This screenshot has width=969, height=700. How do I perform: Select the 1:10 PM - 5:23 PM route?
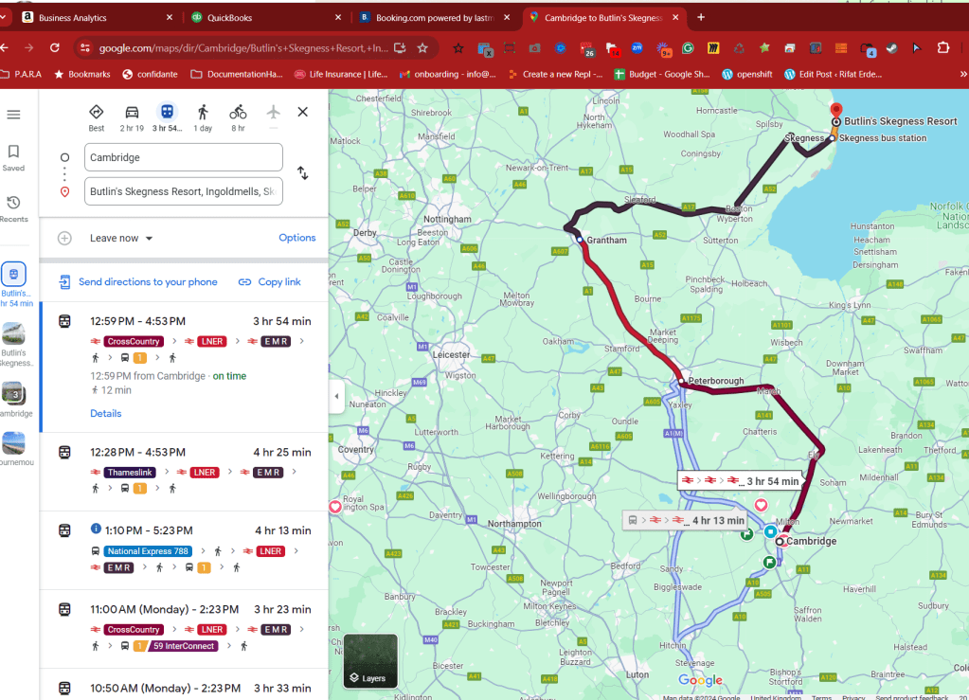(x=184, y=550)
